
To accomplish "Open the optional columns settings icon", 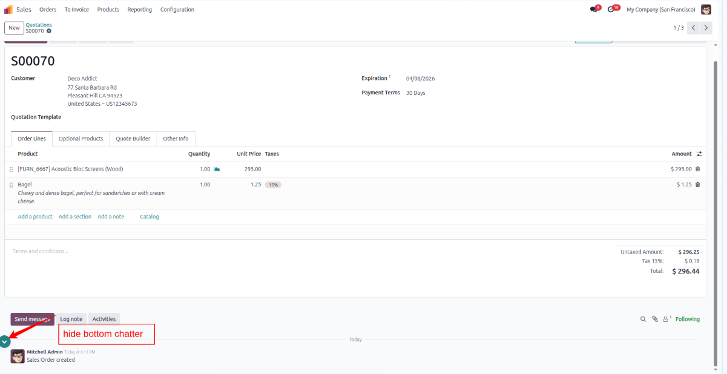I will (699, 154).
